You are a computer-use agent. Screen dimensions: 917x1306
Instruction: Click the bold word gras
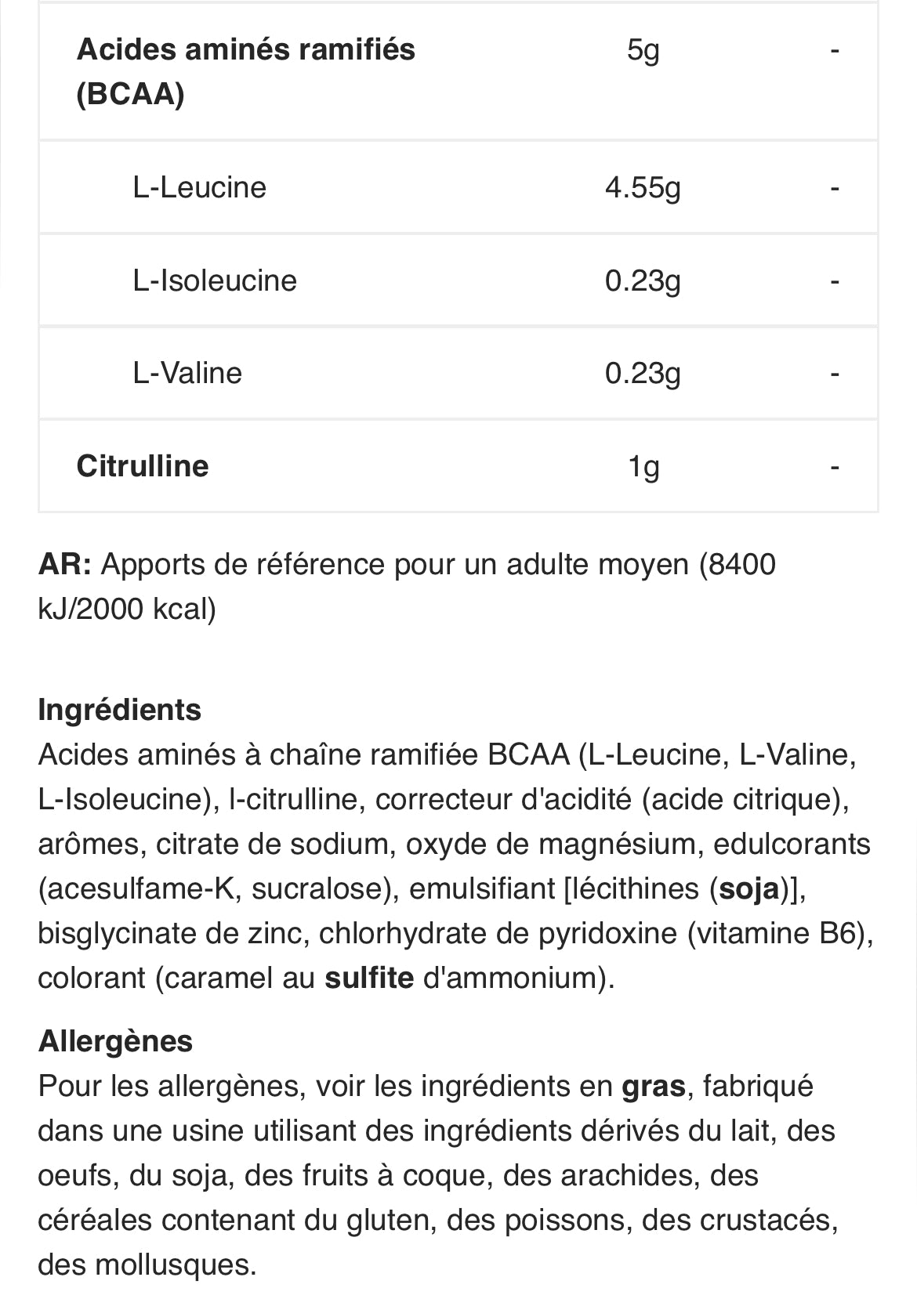pyautogui.click(x=653, y=1086)
